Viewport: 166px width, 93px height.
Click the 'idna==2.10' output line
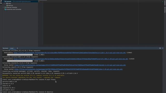pos(6,86)
